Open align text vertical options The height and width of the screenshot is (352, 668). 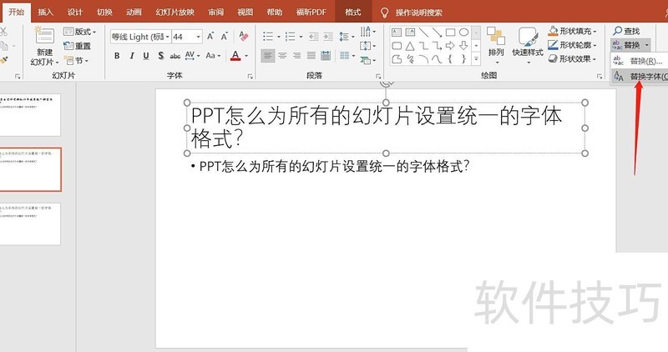[x=367, y=46]
